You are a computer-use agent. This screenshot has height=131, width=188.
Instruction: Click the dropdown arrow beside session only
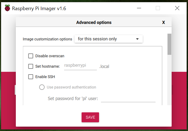(x=137, y=39)
